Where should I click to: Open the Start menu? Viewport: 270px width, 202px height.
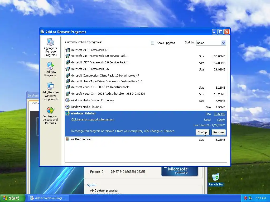[12, 198]
